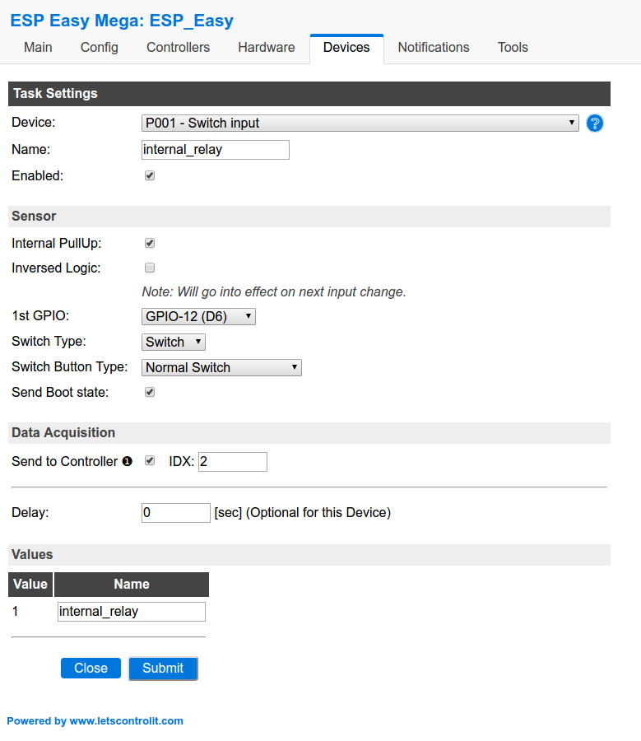The width and height of the screenshot is (641, 741).
Task: Click the '[sec] (Optional for this Device)' text
Action: tap(302, 512)
